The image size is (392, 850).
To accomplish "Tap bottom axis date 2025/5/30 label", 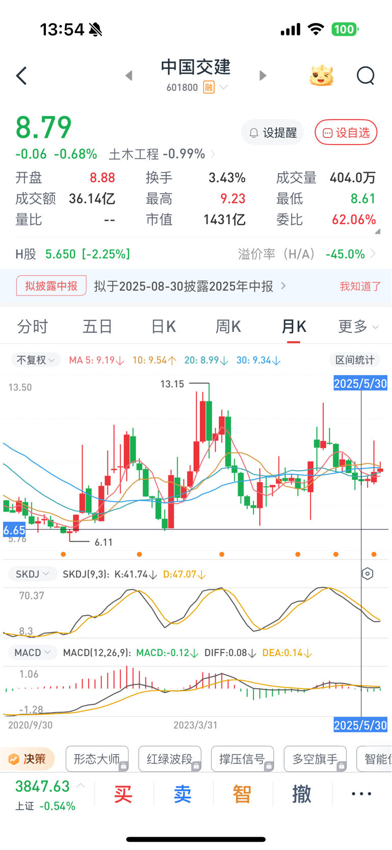I will (360, 725).
